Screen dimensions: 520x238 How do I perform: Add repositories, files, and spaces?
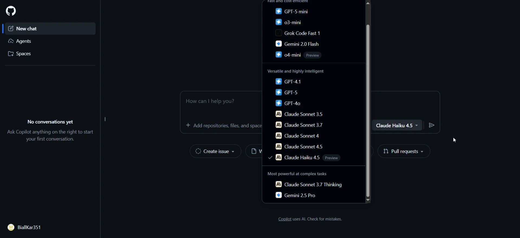point(224,125)
